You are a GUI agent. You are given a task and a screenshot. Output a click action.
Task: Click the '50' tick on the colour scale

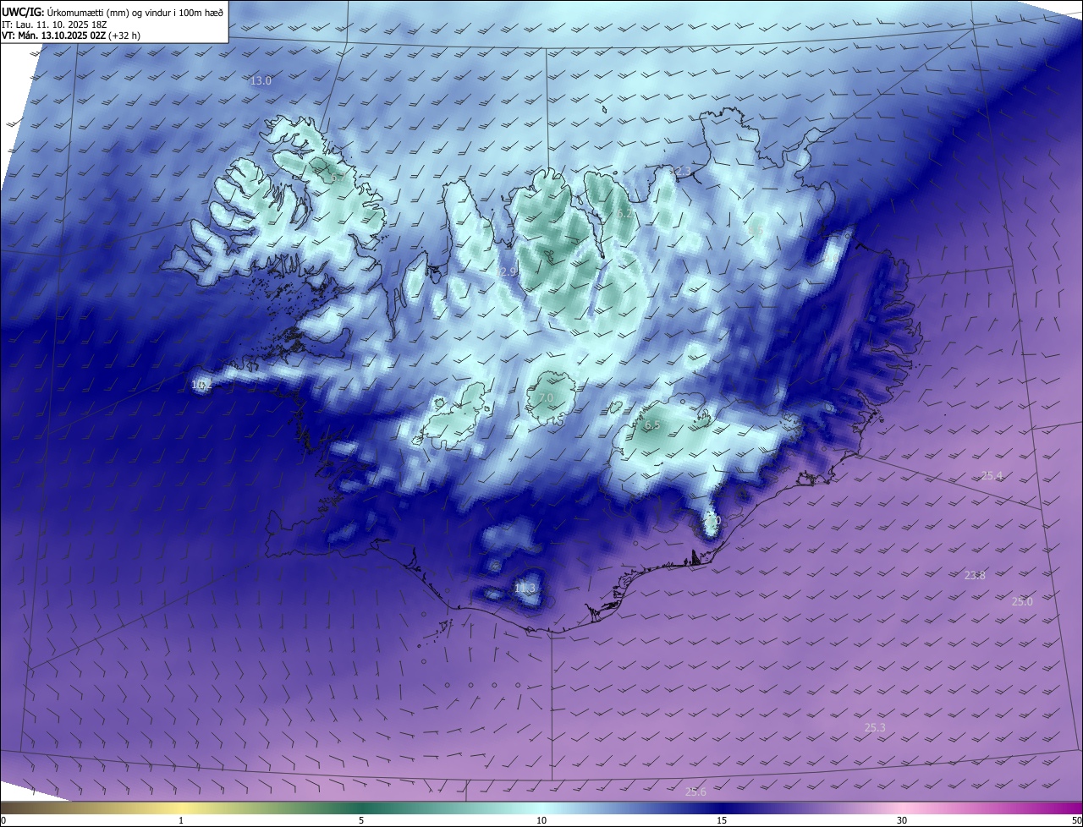tap(1077, 820)
